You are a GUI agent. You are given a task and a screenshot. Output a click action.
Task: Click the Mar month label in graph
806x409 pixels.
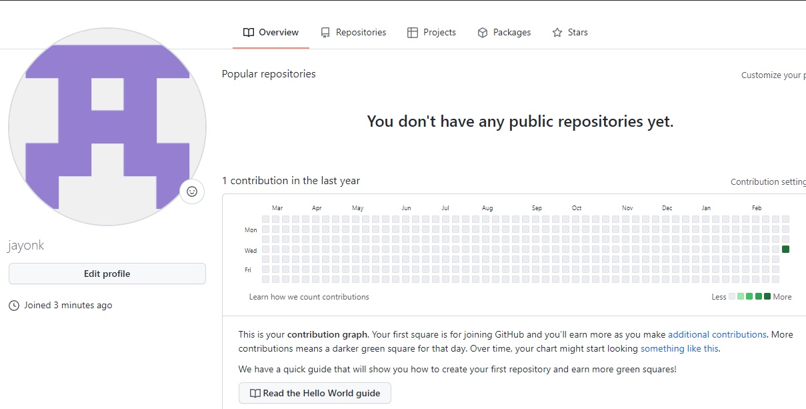277,208
